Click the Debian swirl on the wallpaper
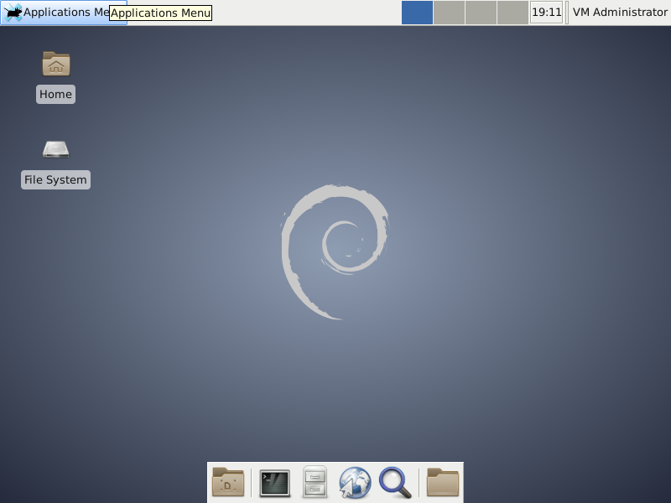The image size is (671, 503). [x=334, y=251]
